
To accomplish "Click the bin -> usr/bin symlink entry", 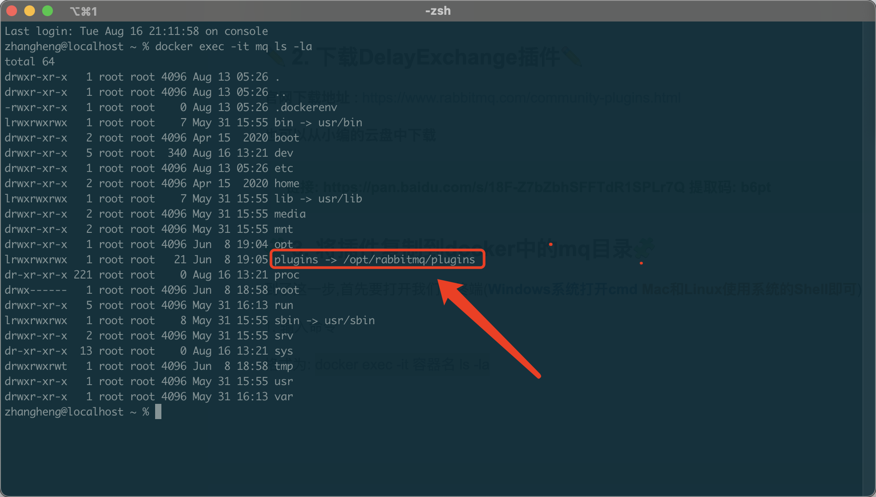I will (x=318, y=122).
